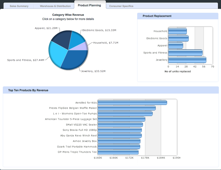Click the Household replacement bar
The image size is (221, 170).
[177, 31]
